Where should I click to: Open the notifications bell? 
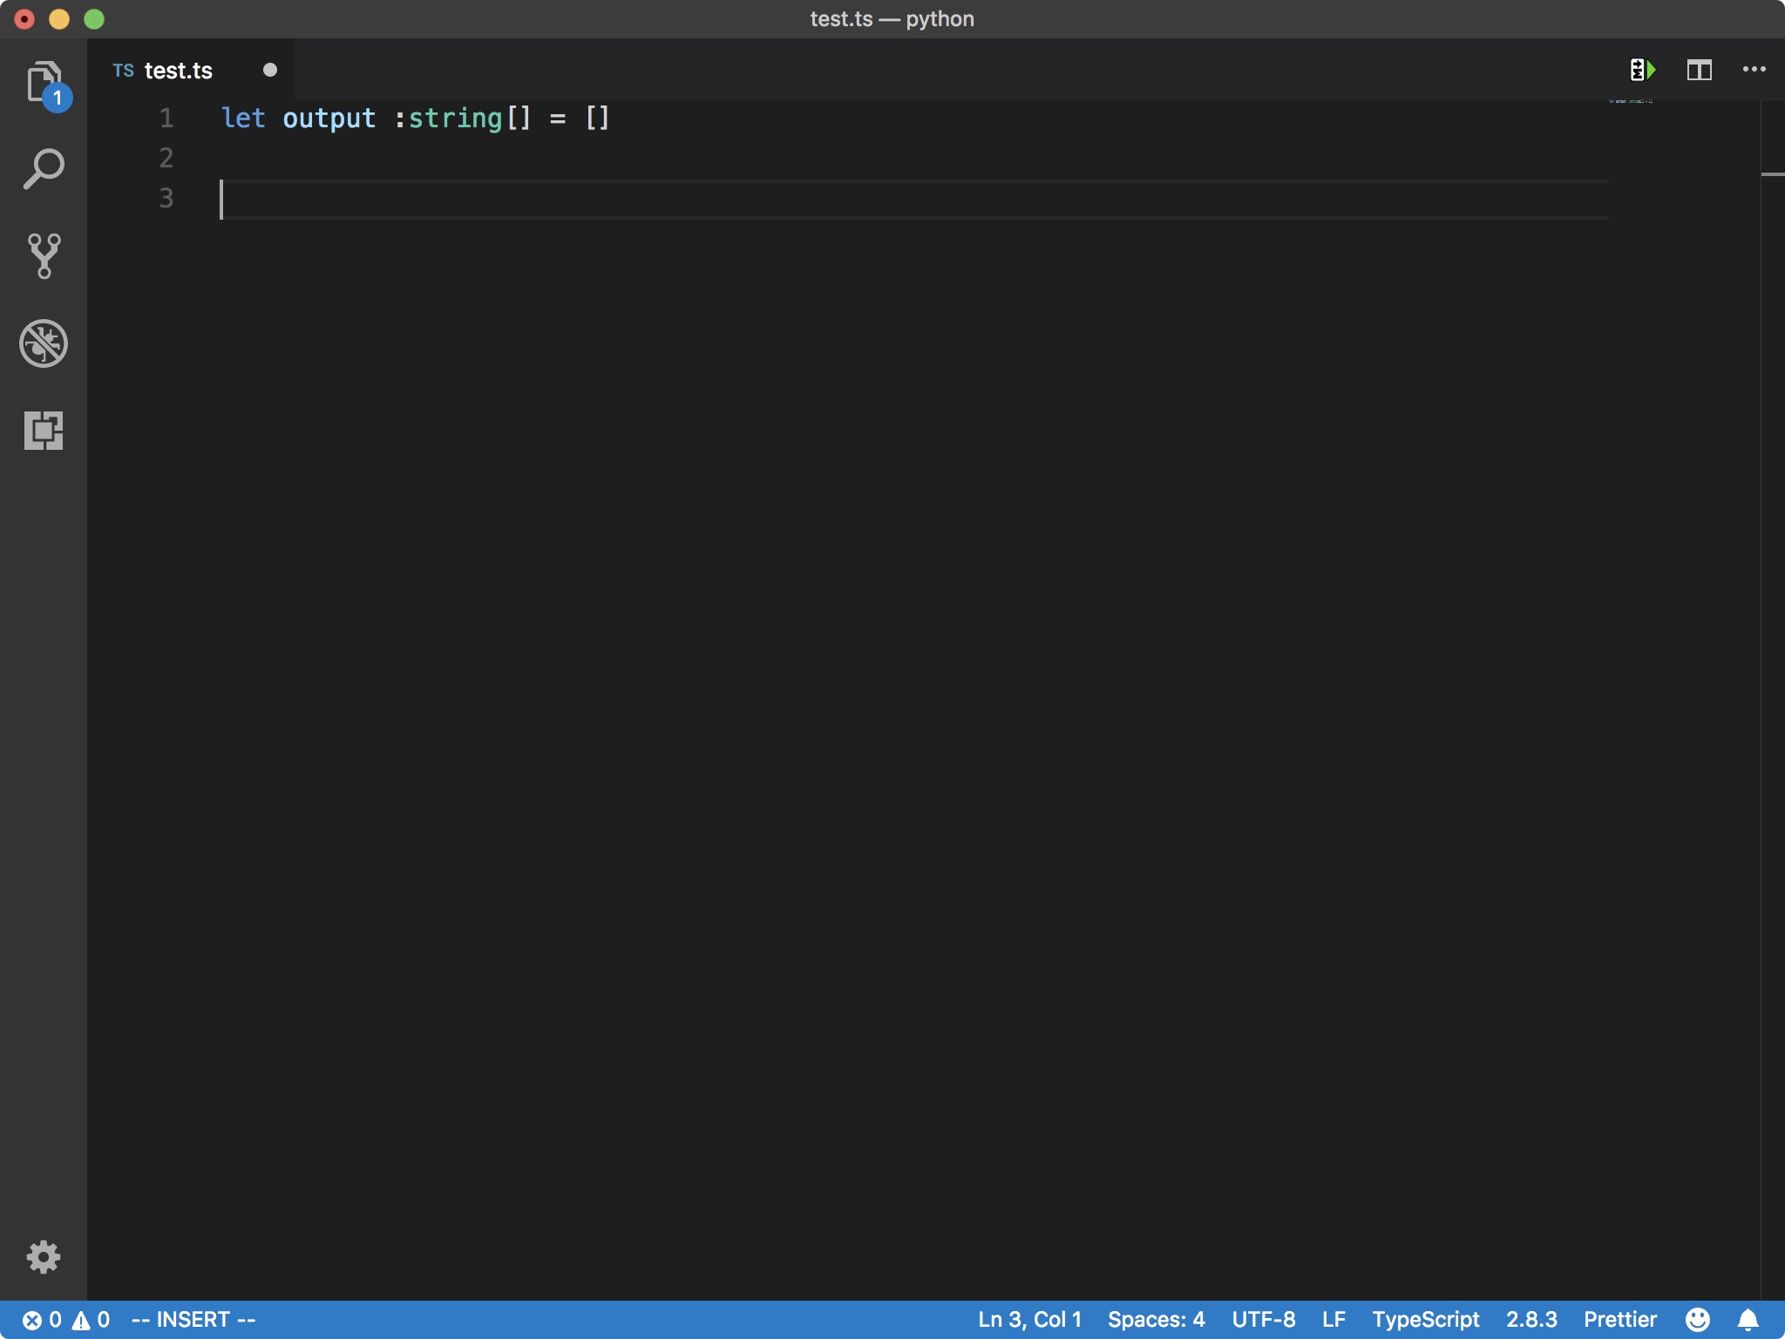tap(1750, 1319)
